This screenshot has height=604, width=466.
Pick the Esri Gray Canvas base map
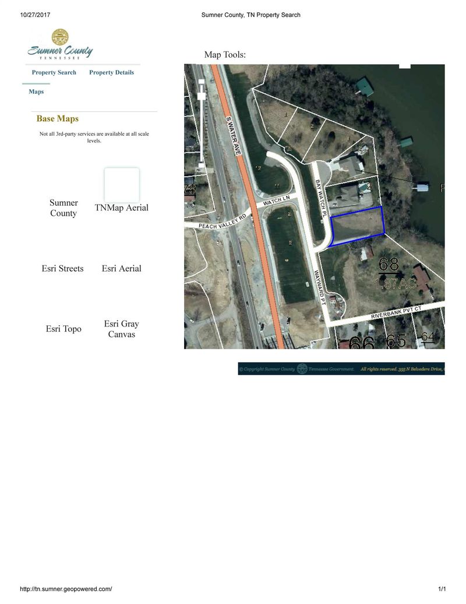point(122,329)
